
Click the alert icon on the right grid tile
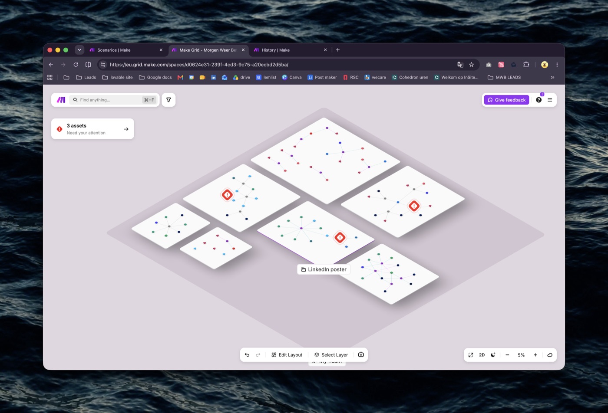(x=414, y=206)
